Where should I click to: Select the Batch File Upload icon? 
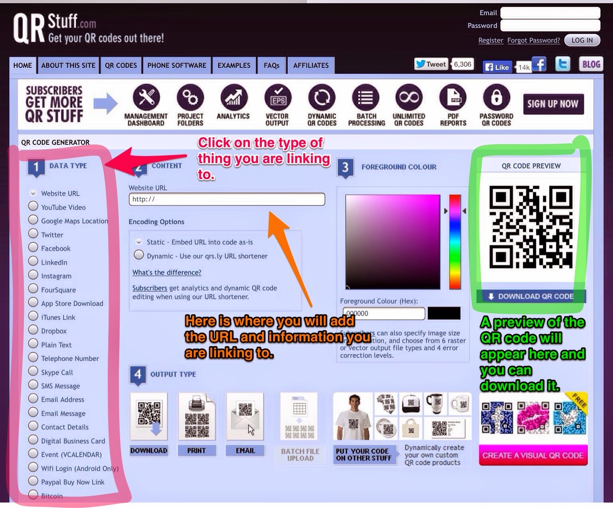299,416
